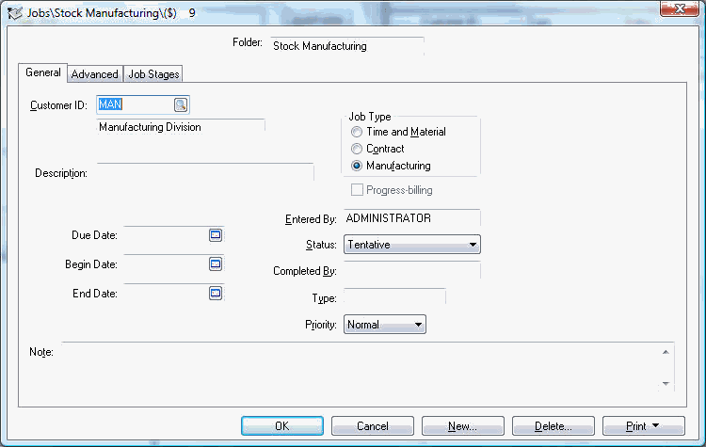This screenshot has height=447, width=706.
Task: Switch to the Job Stages tab
Action: click(x=153, y=74)
